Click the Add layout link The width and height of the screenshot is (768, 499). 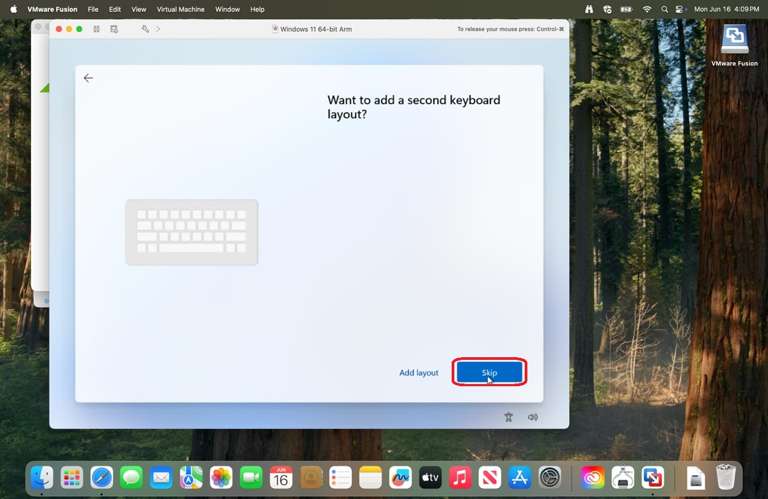(419, 373)
